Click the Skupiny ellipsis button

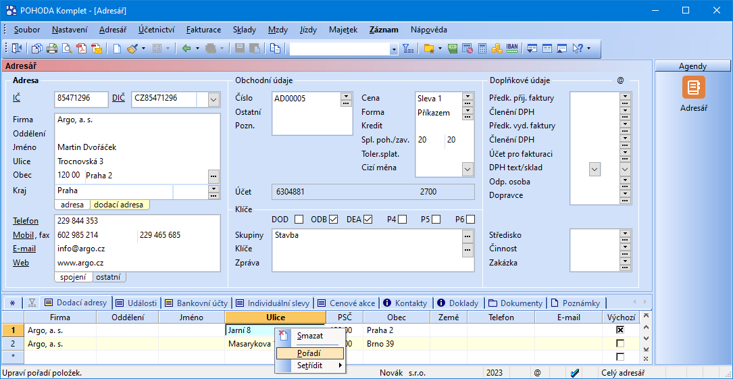[x=467, y=236]
